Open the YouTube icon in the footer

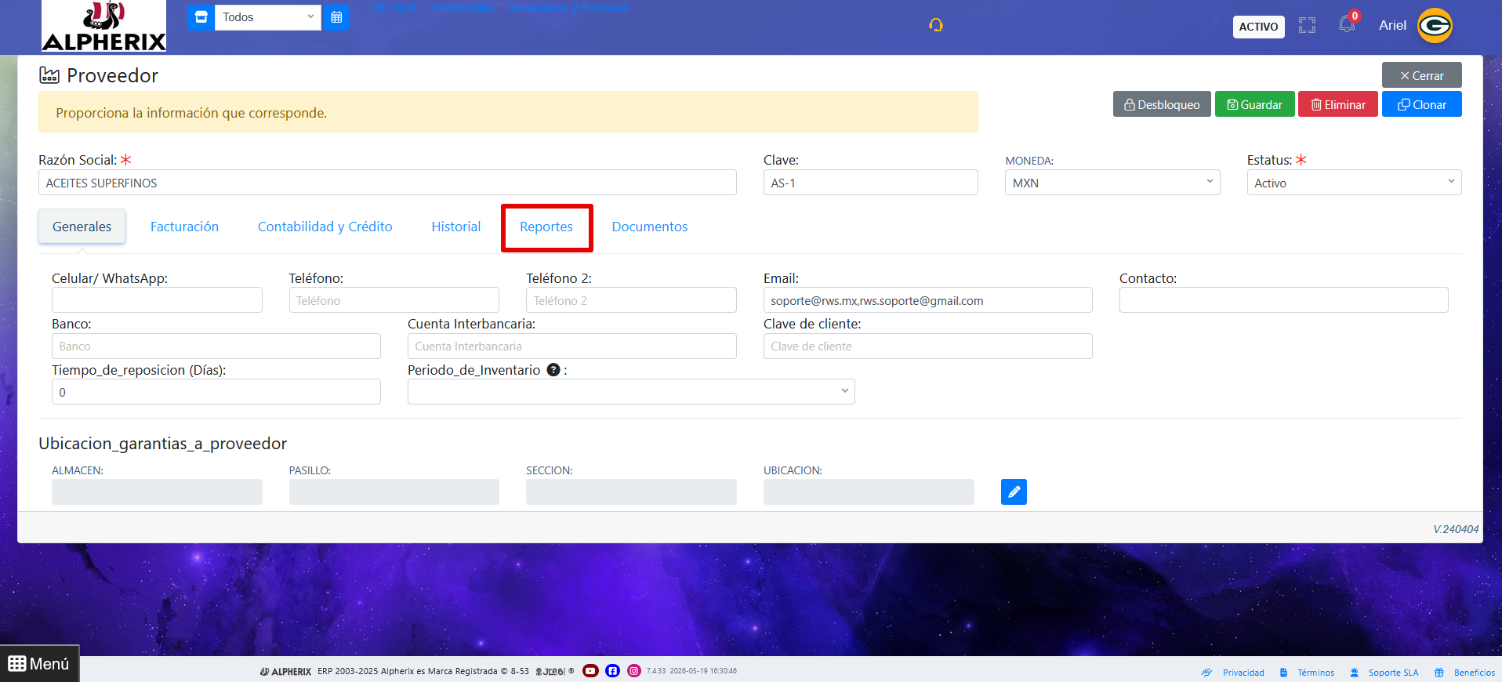590,671
